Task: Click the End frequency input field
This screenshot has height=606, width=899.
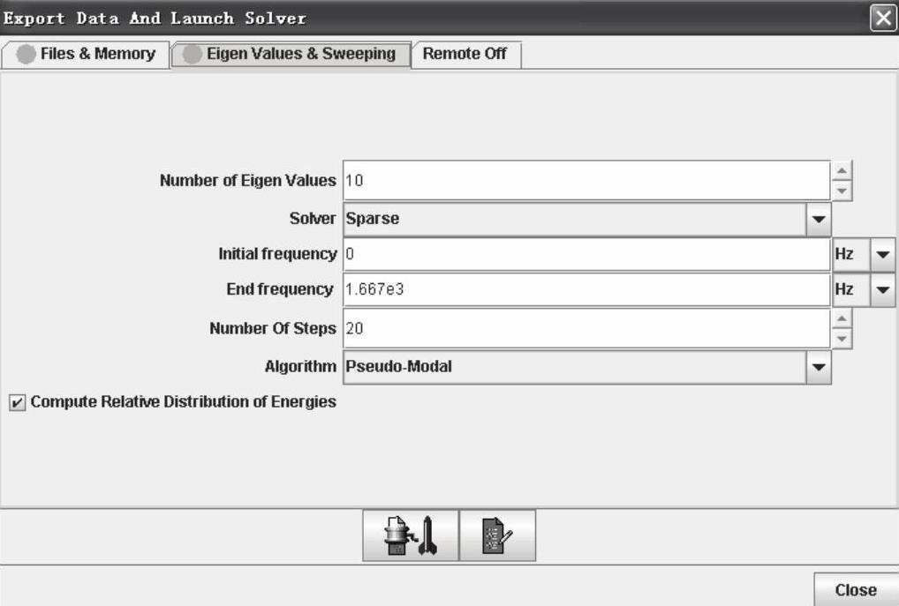Action: coord(585,288)
